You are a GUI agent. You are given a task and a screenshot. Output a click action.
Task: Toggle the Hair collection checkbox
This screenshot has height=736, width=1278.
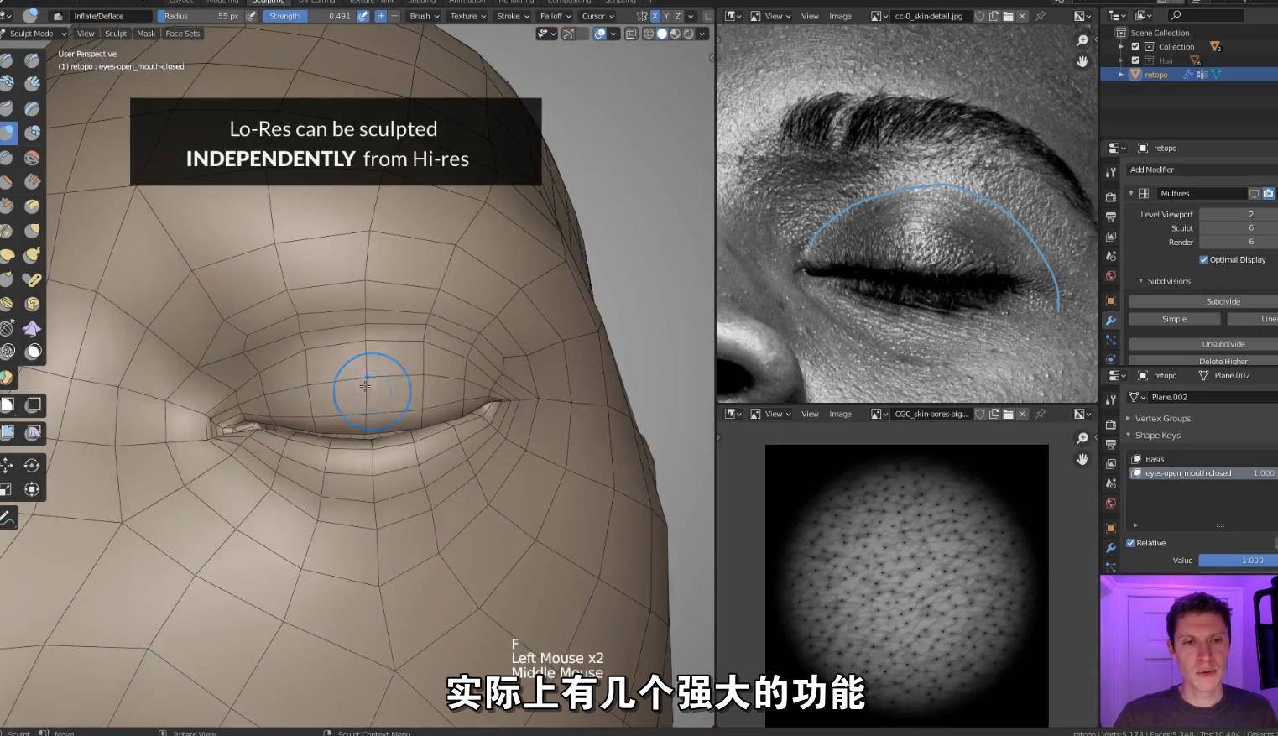click(1135, 60)
